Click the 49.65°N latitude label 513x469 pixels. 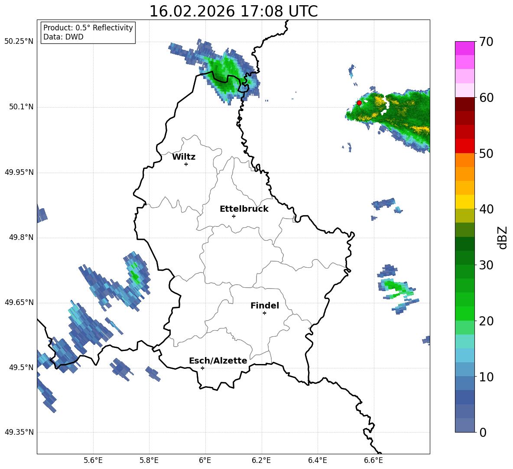click(x=19, y=302)
